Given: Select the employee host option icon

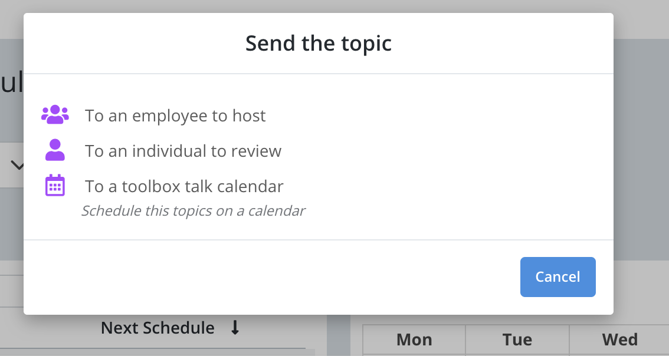Looking at the screenshot, I should coord(55,114).
